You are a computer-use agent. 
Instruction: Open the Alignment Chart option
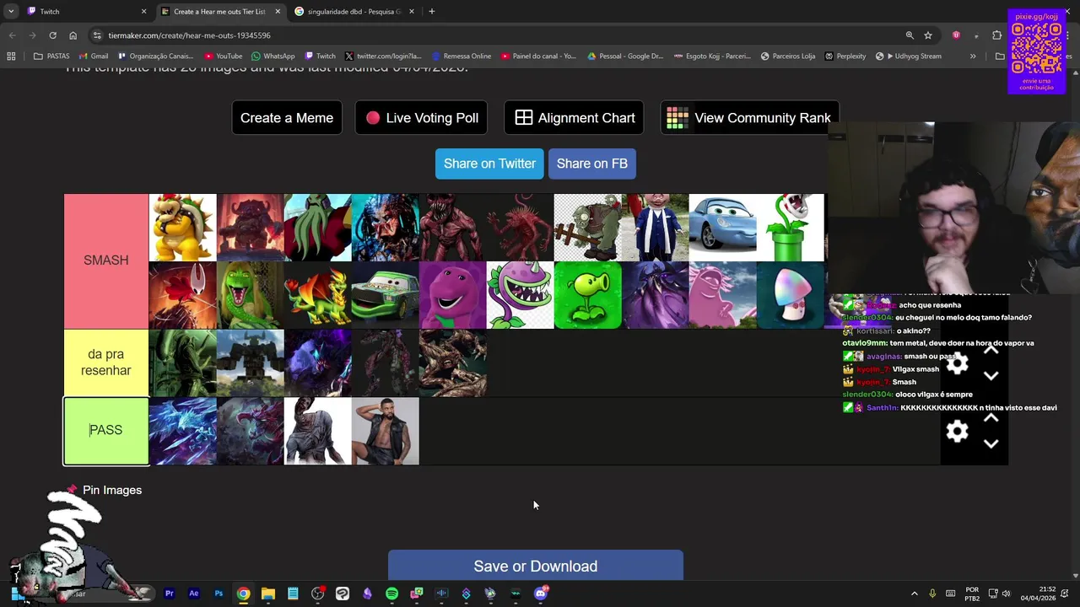point(575,118)
